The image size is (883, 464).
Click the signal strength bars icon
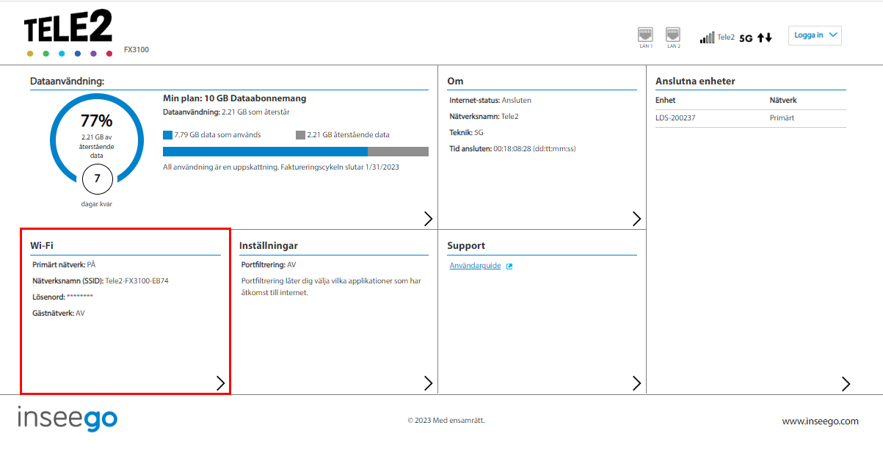point(707,38)
